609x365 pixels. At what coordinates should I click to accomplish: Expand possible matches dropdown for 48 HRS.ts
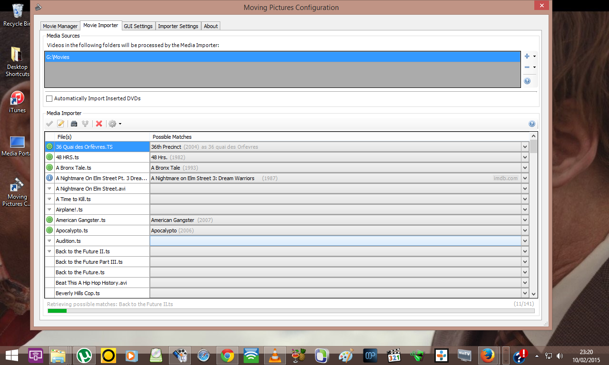pos(525,157)
